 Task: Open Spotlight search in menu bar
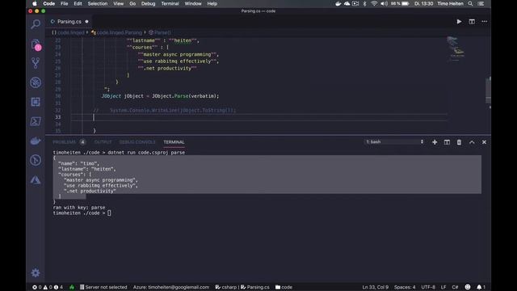pyautogui.click(x=470, y=3)
